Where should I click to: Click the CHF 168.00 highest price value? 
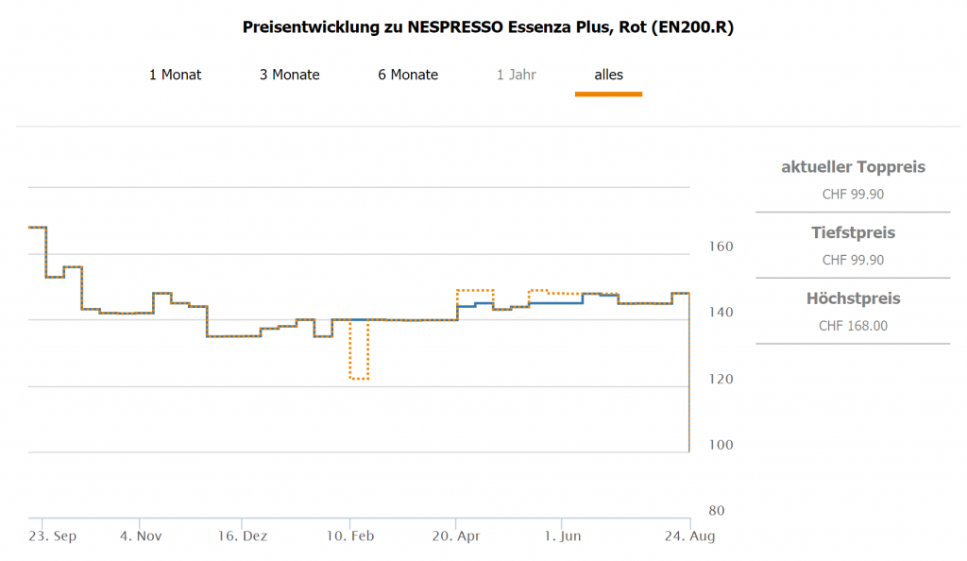click(853, 326)
